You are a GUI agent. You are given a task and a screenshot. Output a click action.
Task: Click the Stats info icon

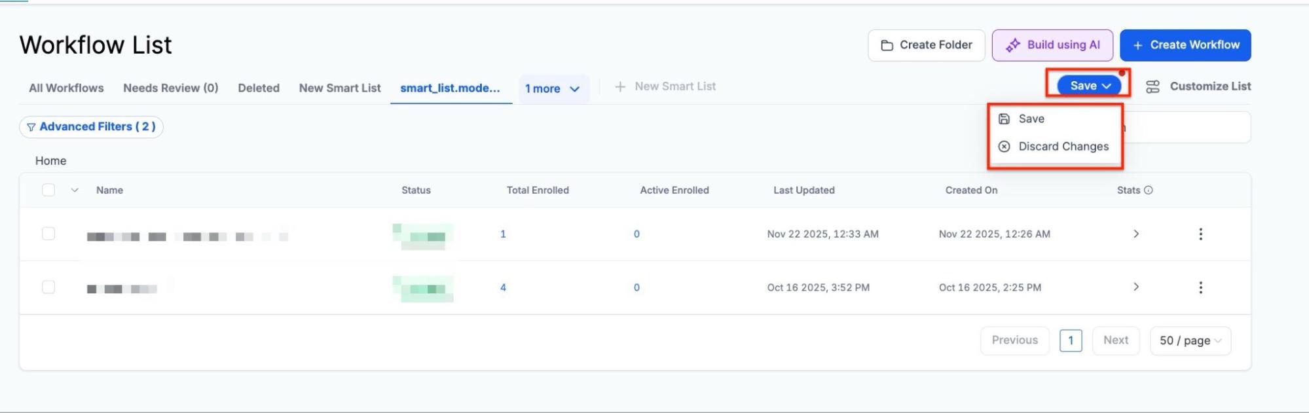[1149, 190]
